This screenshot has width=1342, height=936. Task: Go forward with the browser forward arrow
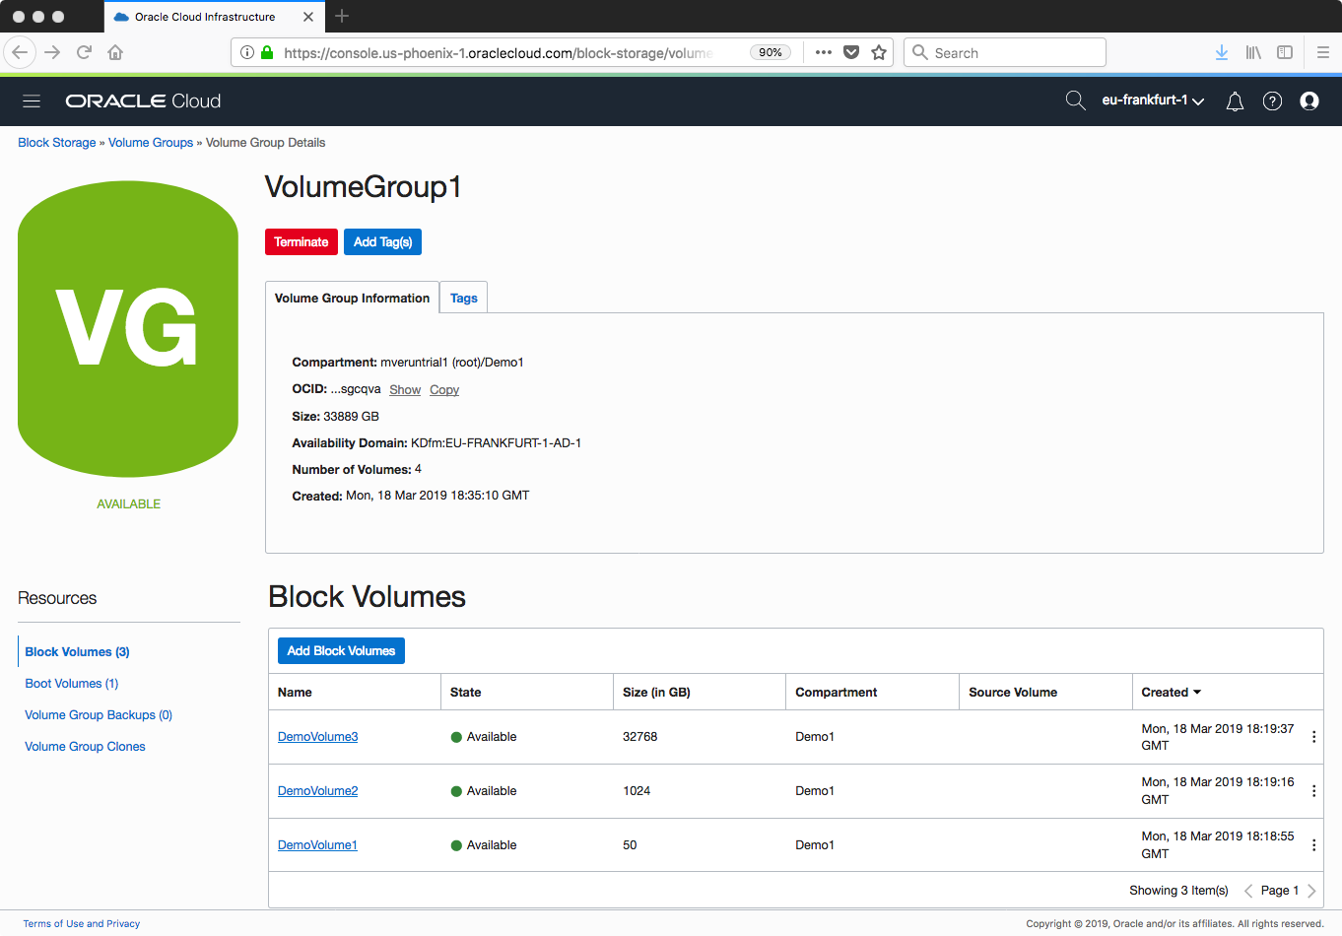click(x=52, y=52)
